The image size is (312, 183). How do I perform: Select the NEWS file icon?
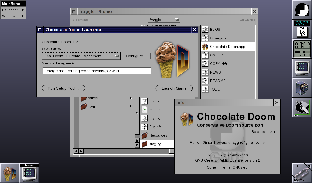tap(205, 72)
